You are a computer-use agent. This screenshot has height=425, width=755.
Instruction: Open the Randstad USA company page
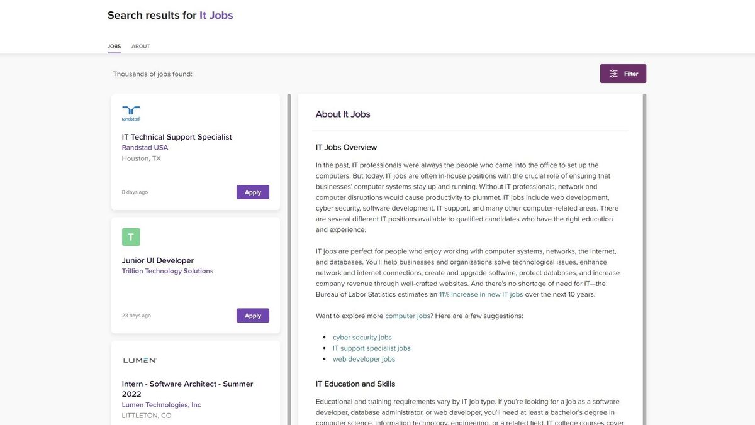(145, 146)
